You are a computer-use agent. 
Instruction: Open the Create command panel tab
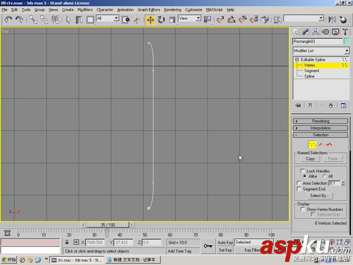pyautogui.click(x=296, y=32)
